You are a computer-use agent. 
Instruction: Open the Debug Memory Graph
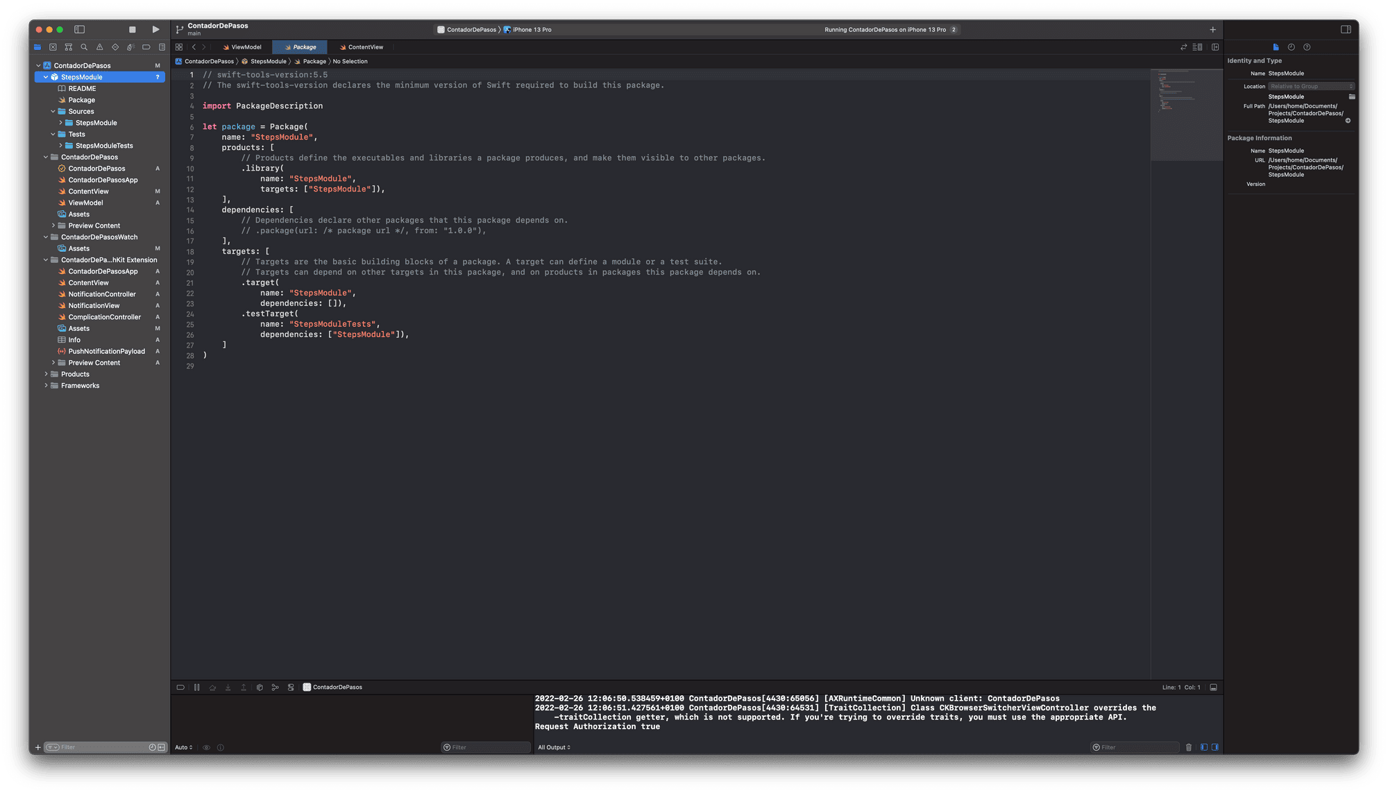click(x=275, y=688)
